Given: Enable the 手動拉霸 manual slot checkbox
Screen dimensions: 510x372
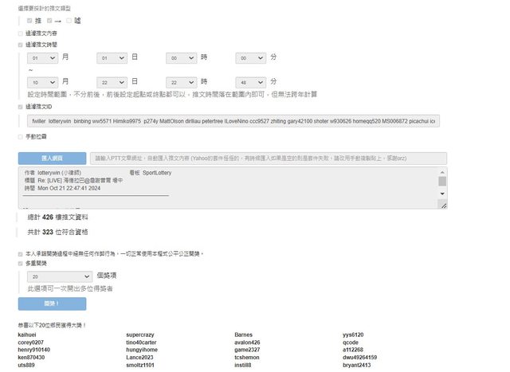Looking at the screenshot, I should 20,137.
